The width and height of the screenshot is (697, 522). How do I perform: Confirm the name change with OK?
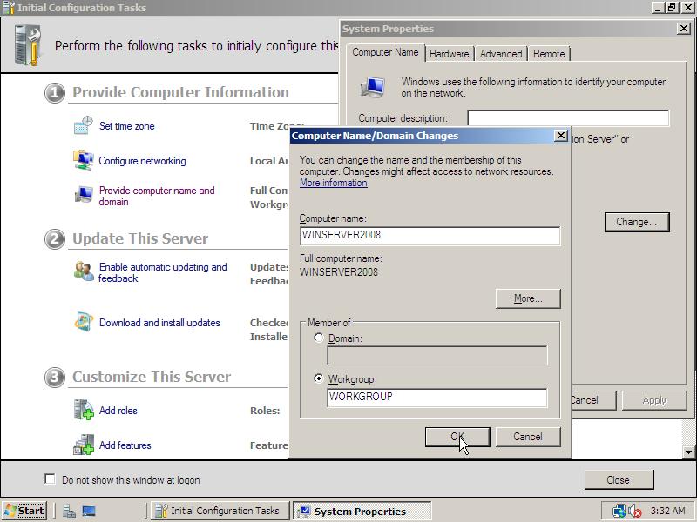457,437
